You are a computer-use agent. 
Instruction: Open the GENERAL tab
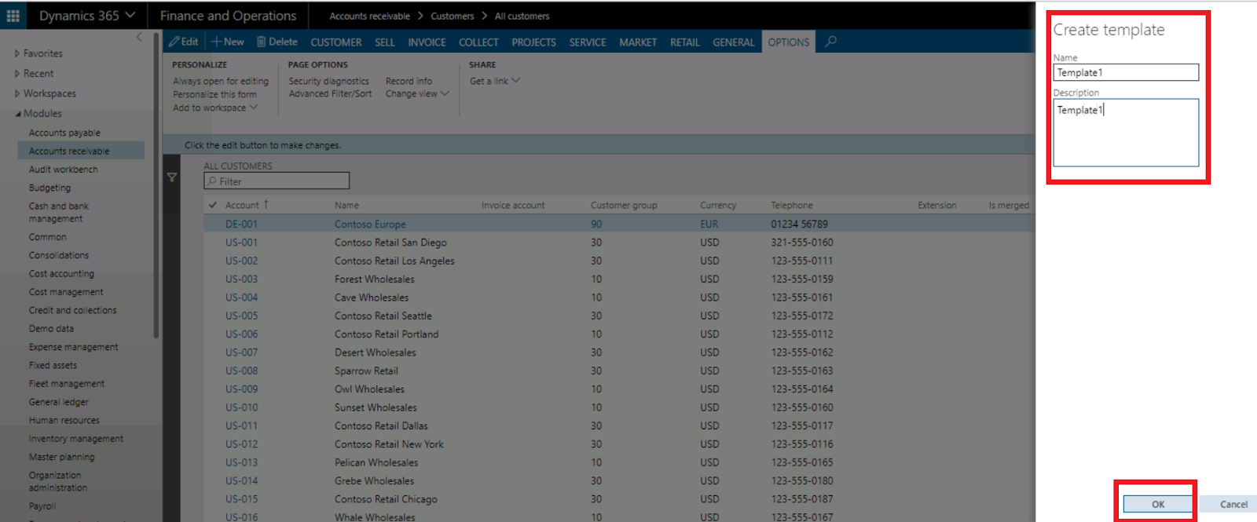[x=734, y=42]
